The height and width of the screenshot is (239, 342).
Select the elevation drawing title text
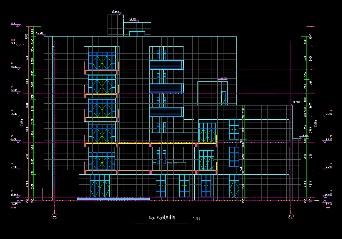pyautogui.click(x=161, y=218)
